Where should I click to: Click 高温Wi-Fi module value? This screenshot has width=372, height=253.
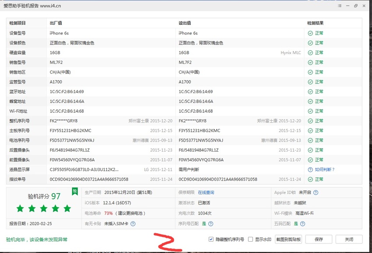click(305, 213)
